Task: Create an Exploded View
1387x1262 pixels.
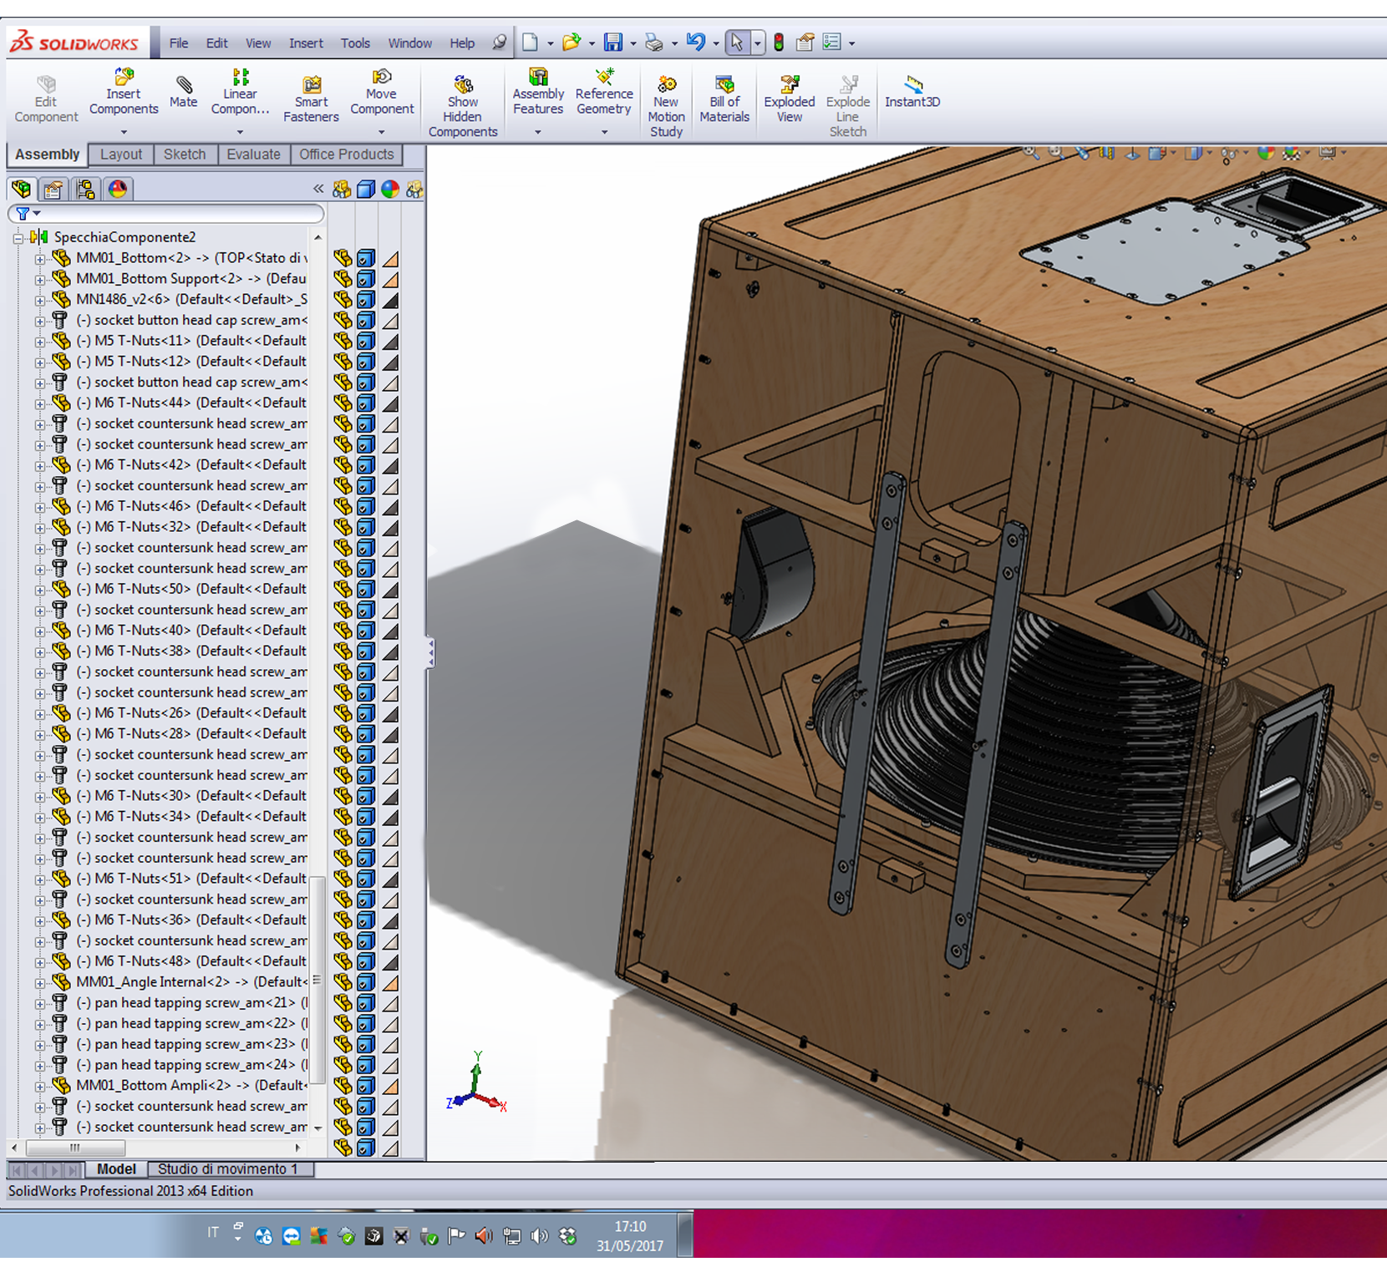Action: tap(790, 99)
